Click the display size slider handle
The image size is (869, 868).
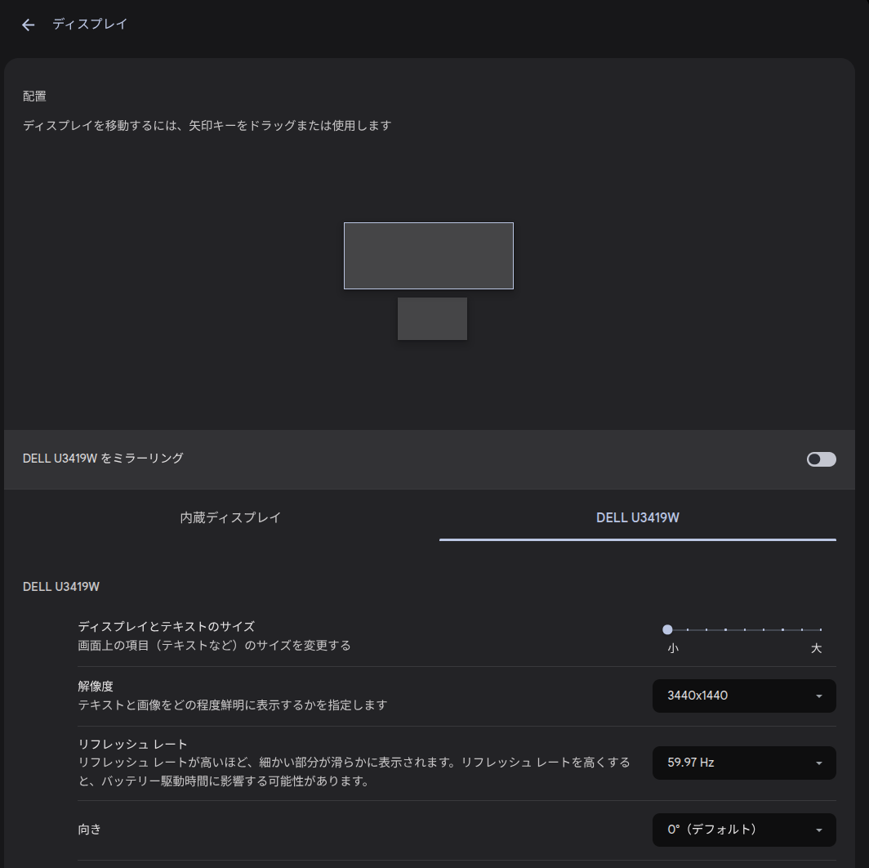(x=667, y=629)
